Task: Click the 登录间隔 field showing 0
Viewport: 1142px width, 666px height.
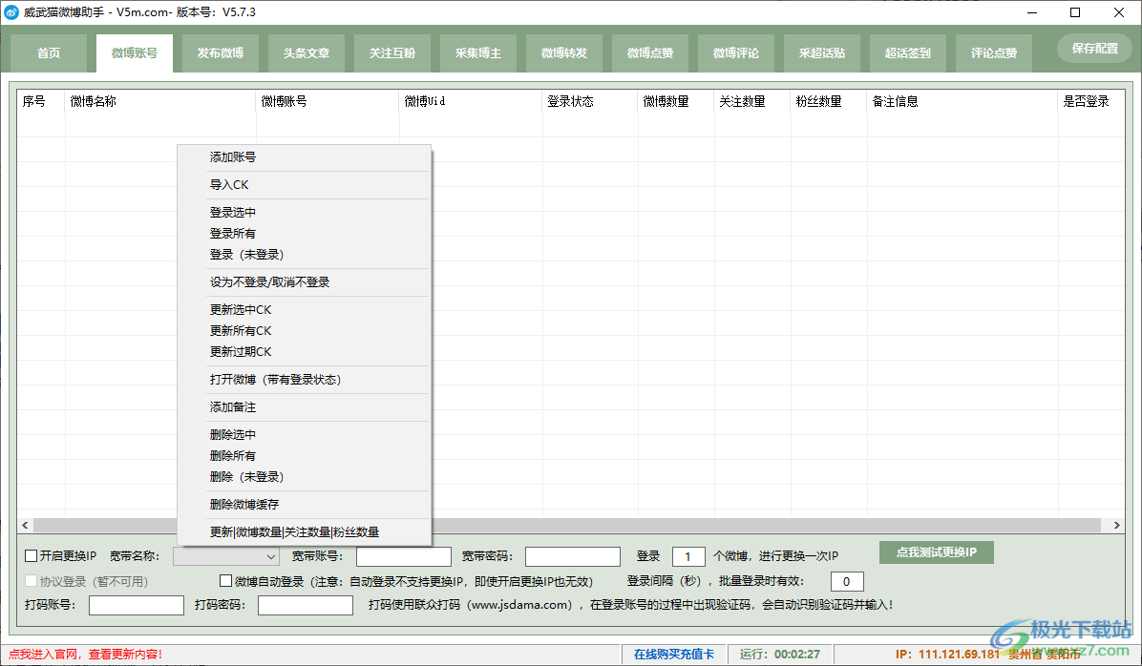Action: [847, 582]
